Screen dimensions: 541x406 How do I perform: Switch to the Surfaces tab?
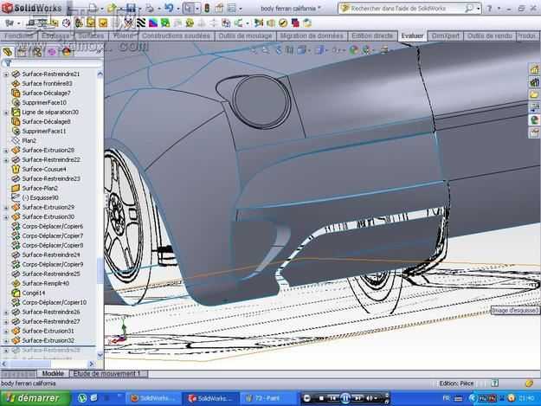pyautogui.click(x=91, y=35)
